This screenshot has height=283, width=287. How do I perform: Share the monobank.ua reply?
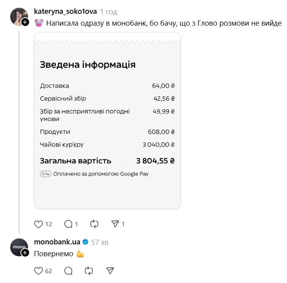tap(110, 271)
